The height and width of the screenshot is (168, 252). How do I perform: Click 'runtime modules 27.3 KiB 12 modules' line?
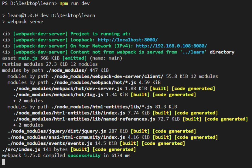(50, 64)
